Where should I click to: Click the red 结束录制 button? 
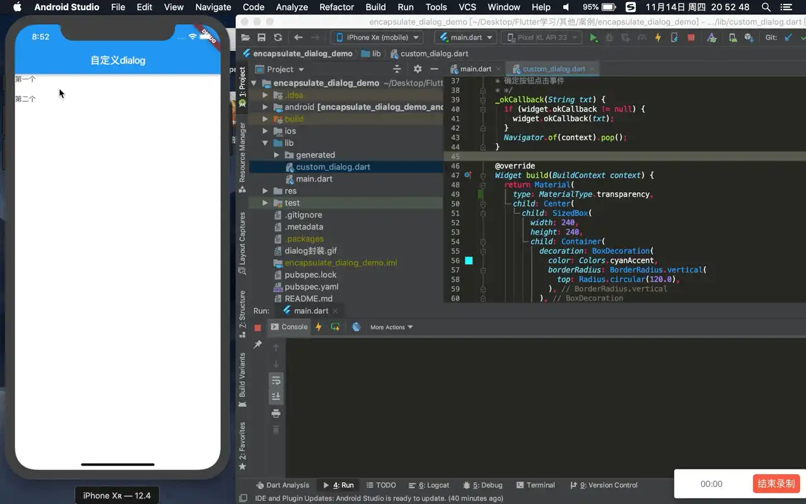coord(776,484)
